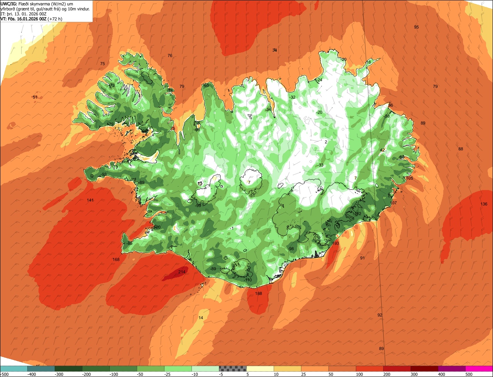This screenshot has height=377, width=493.
Task: Click the map value 188 south of Iceland
Action: click(258, 293)
